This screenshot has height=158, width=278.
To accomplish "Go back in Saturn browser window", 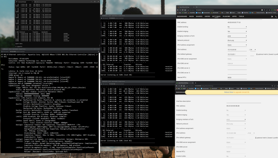I will coord(178,10).
